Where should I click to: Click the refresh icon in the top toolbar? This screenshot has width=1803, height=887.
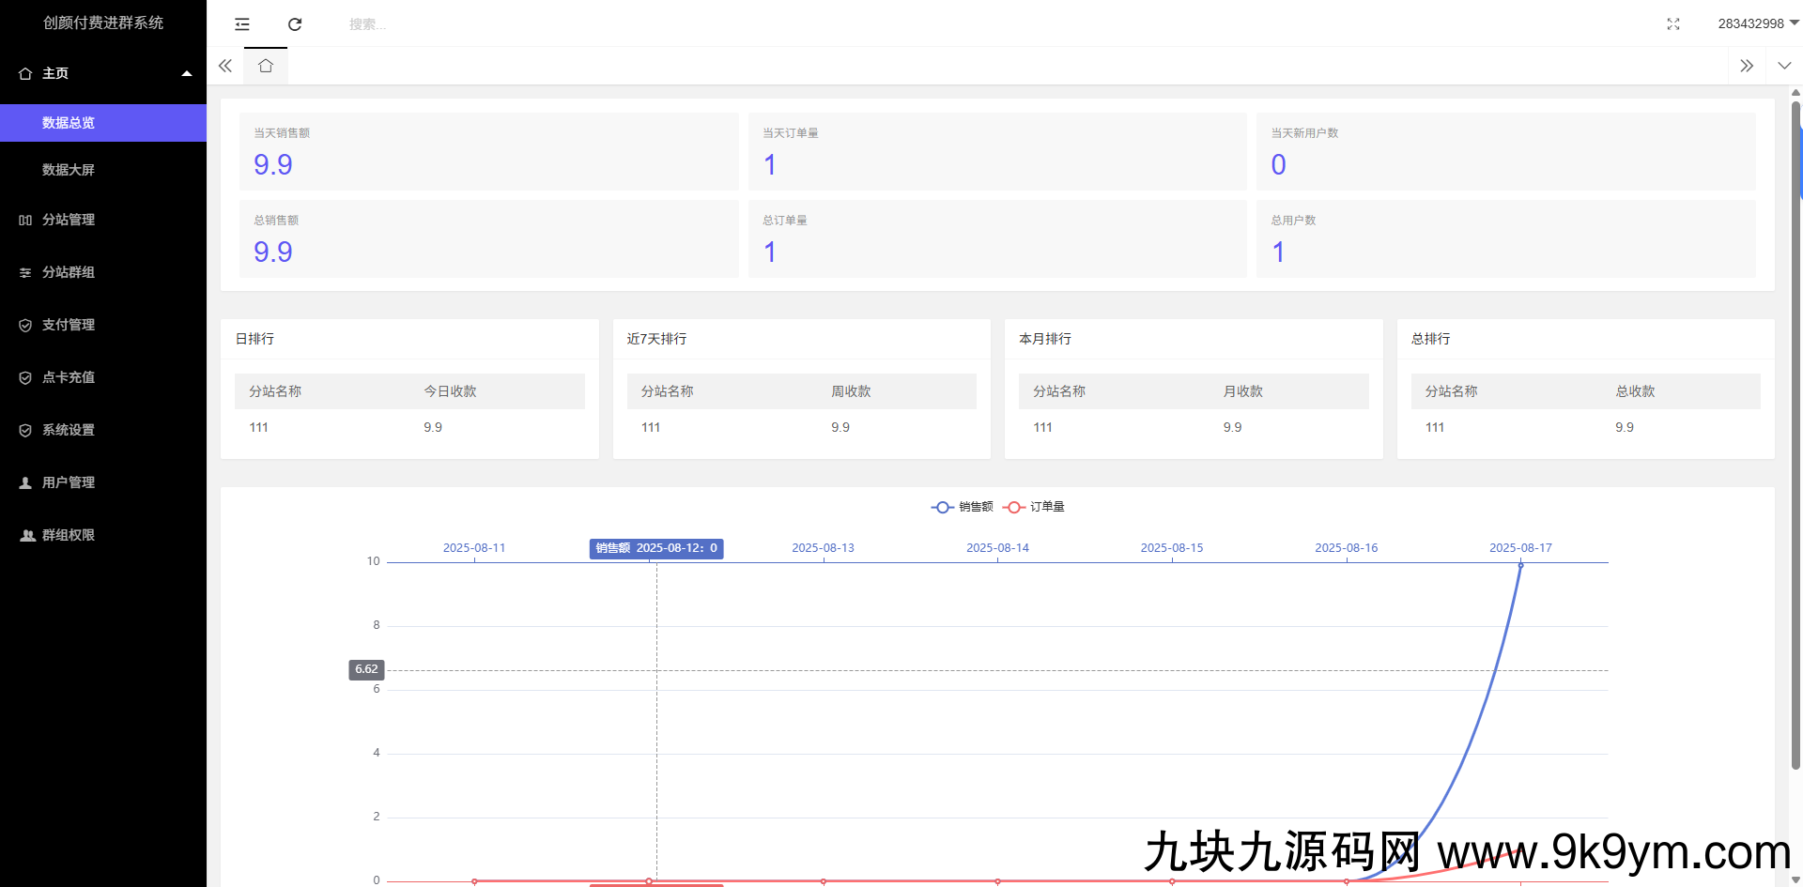(294, 24)
